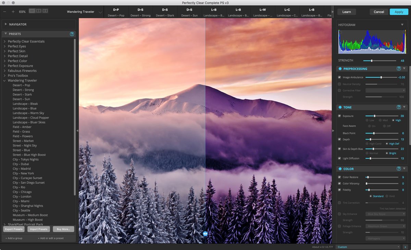Open the Corrective Filter dropdown
The width and height of the screenshot is (411, 250).
[x=386, y=90]
